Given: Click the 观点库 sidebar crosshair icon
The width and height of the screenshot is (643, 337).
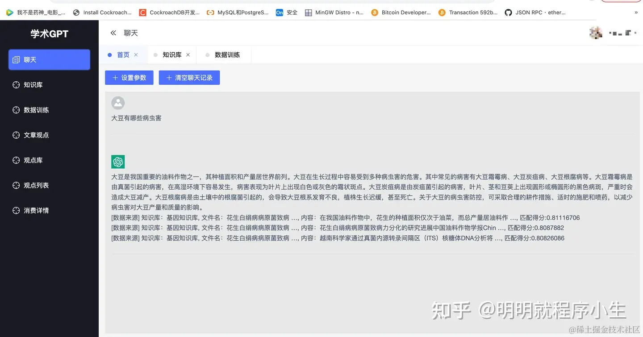Looking at the screenshot, I should coord(16,160).
